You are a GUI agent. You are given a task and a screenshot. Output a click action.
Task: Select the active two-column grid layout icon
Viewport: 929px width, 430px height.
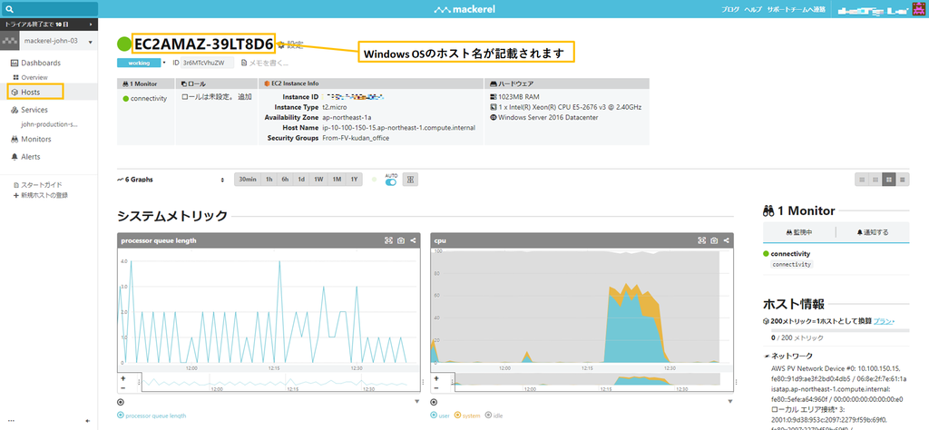889,180
